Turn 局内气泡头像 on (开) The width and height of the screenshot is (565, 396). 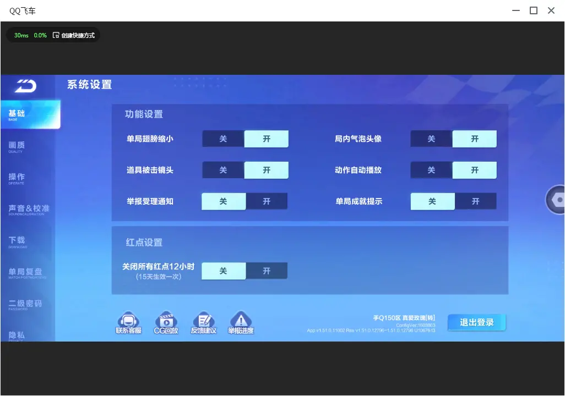click(x=475, y=139)
